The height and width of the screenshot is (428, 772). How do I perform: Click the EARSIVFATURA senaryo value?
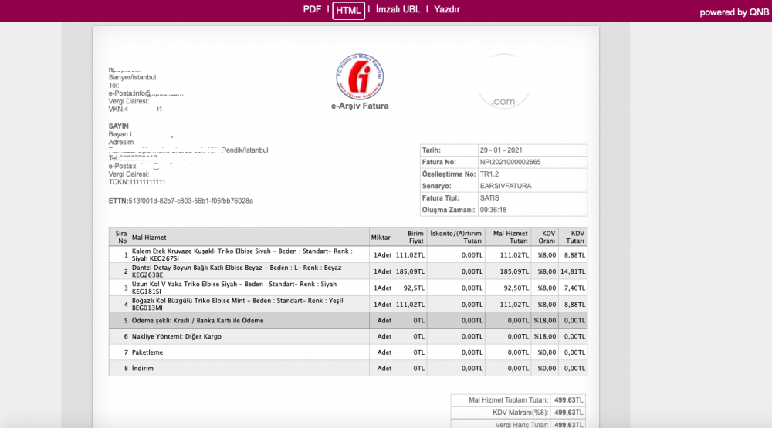point(505,186)
